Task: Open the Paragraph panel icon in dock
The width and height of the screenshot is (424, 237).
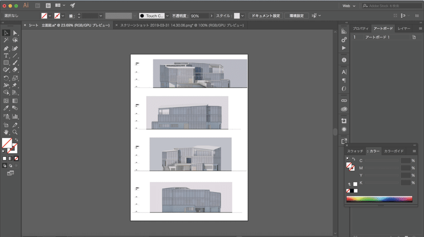Action: (x=344, y=81)
